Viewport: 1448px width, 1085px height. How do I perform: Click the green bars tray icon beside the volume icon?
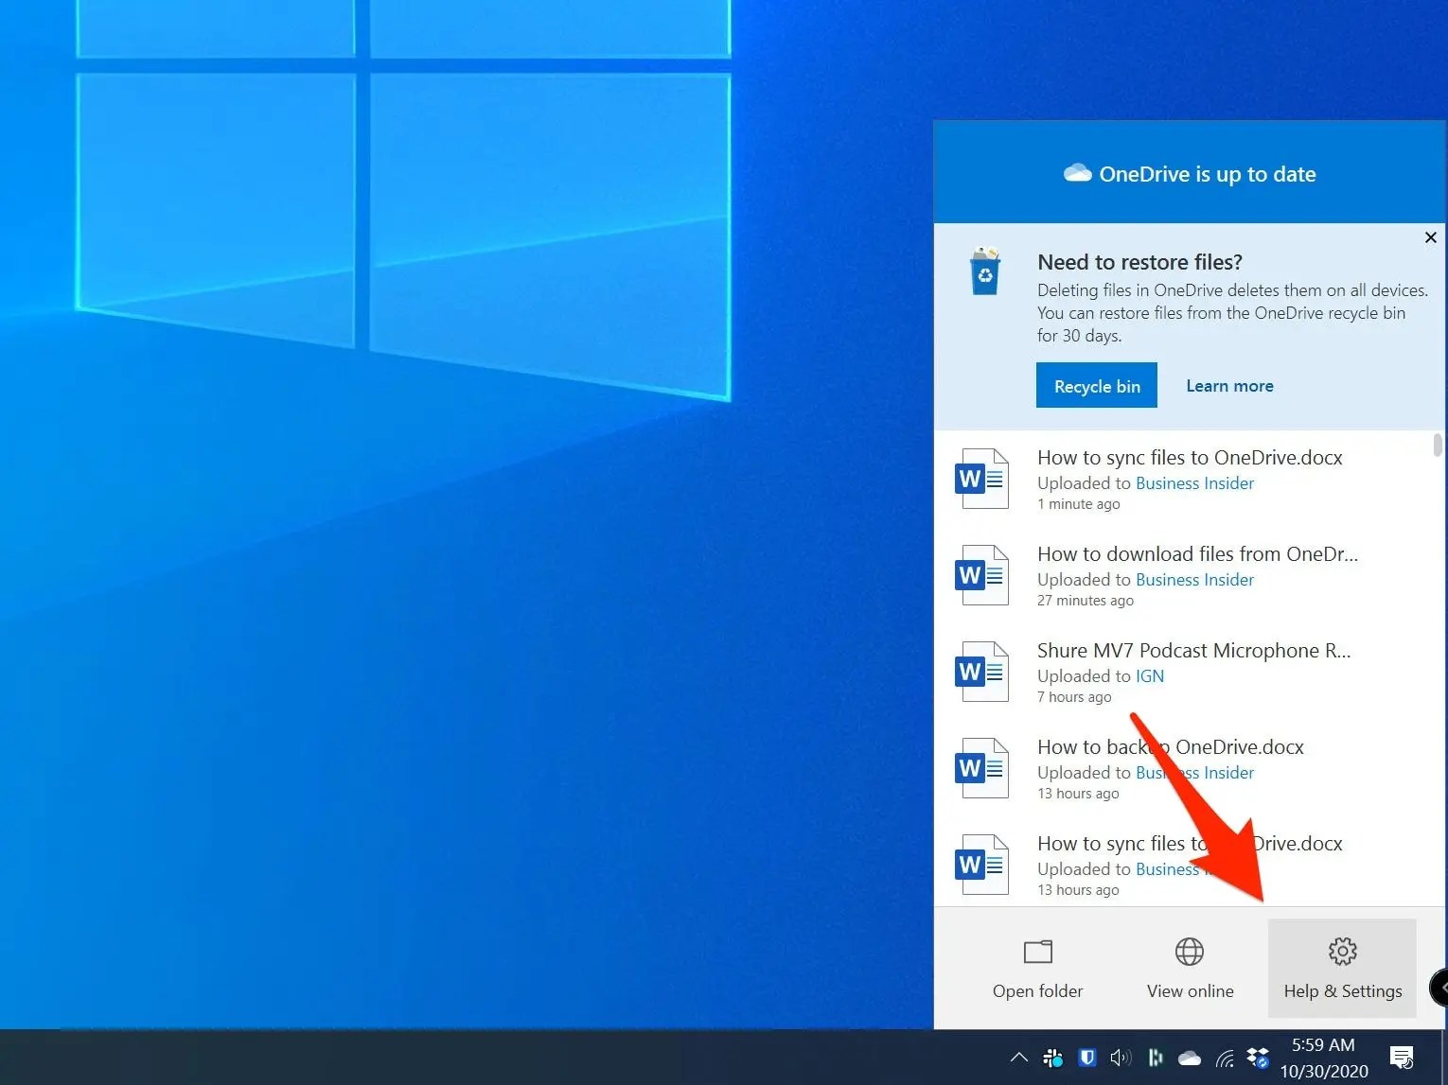click(x=1156, y=1058)
